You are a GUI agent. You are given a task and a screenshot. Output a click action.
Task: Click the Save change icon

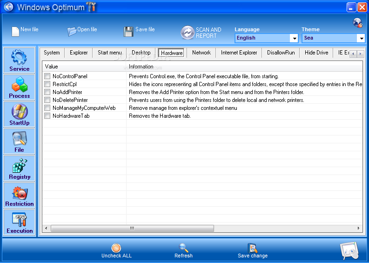click(253, 248)
